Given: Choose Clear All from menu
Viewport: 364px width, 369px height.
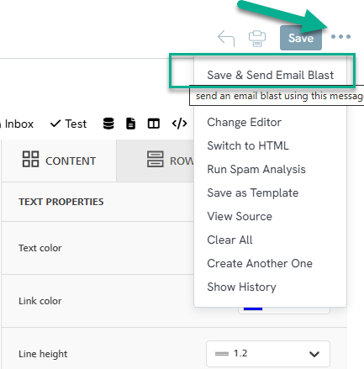Looking at the screenshot, I should point(229,240).
